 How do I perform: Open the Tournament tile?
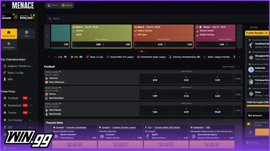point(9,46)
